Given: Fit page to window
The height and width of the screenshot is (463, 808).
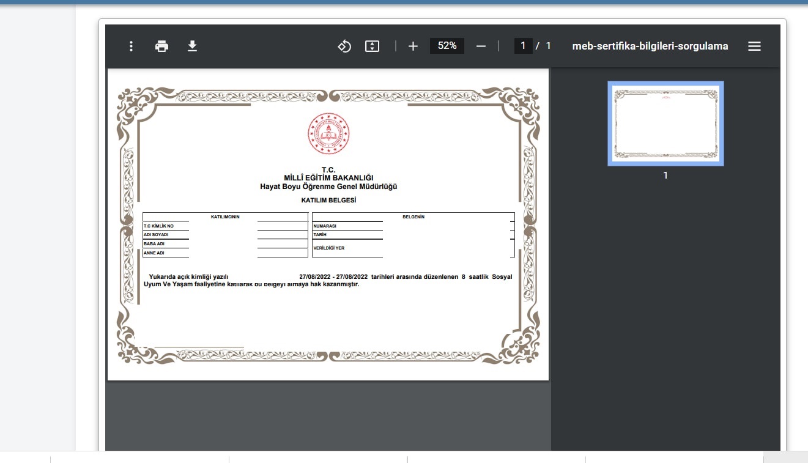Looking at the screenshot, I should 372,46.
